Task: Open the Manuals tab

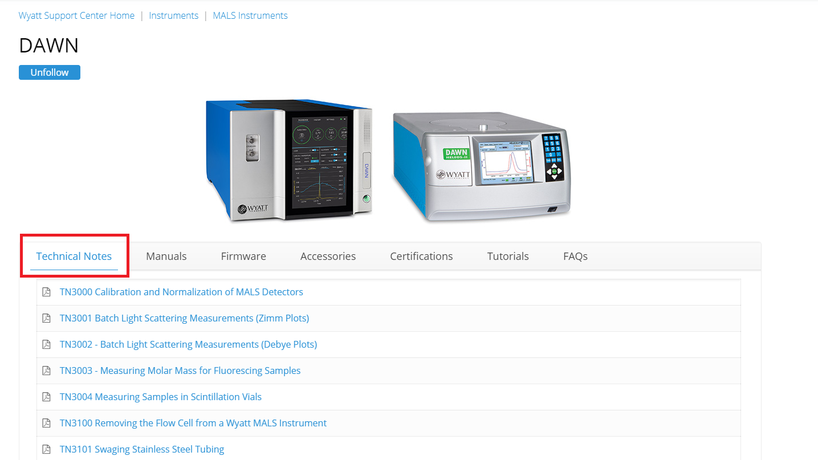Action: (166, 256)
